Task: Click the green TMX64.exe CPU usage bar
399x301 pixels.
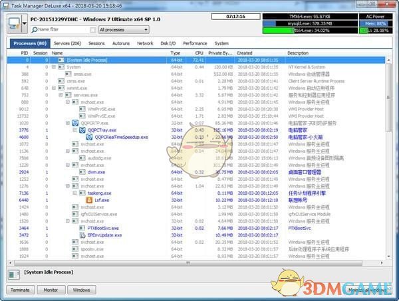Action: pos(310,31)
